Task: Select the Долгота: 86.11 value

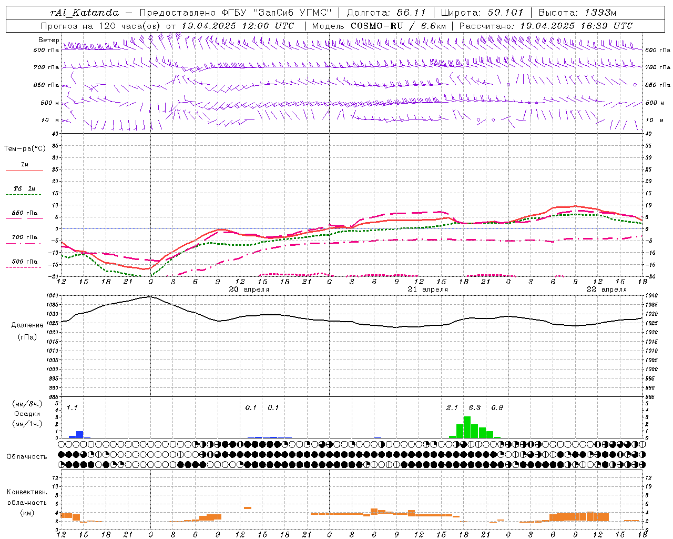Action: [x=386, y=13]
